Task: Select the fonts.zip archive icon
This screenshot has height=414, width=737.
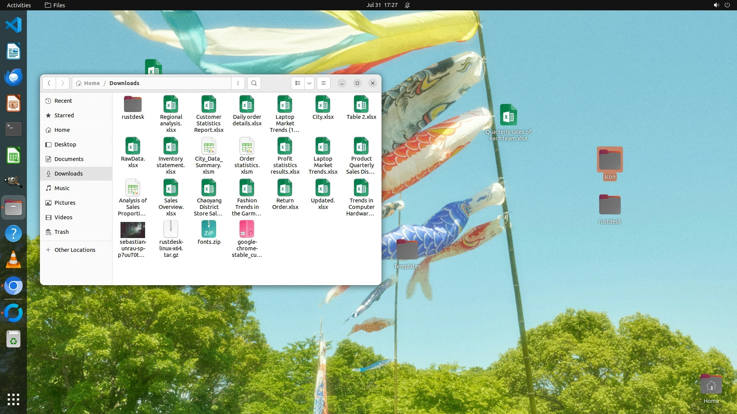Action: click(209, 230)
